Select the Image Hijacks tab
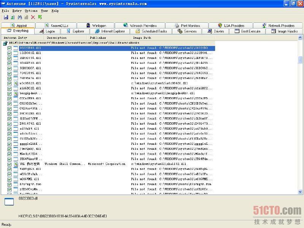The width and height of the screenshot is (304, 228). [284, 31]
